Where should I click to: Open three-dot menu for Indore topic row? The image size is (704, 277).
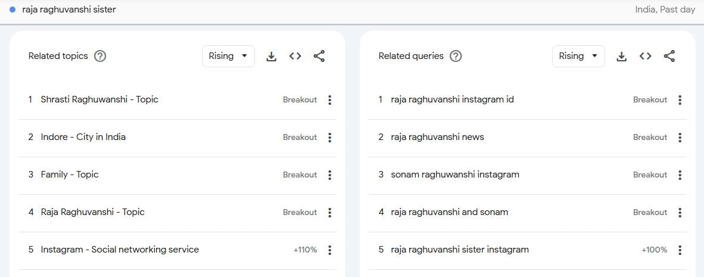tap(329, 138)
